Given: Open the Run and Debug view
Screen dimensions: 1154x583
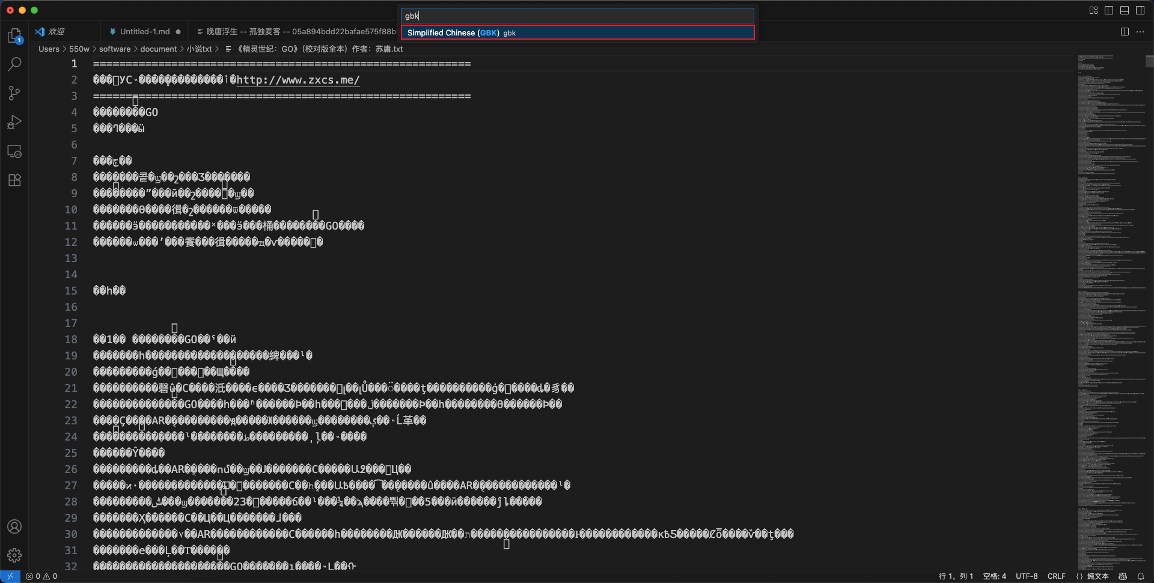Looking at the screenshot, I should [x=14, y=122].
